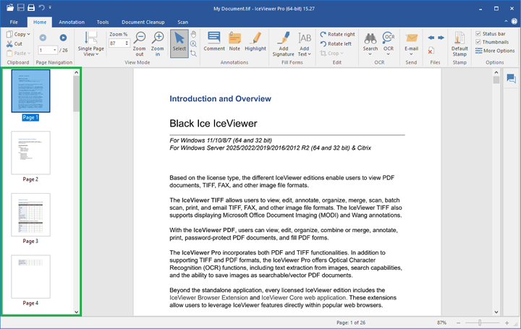Switch to the Scan ribbon tab
This screenshot has width=521, height=329.
(x=182, y=22)
